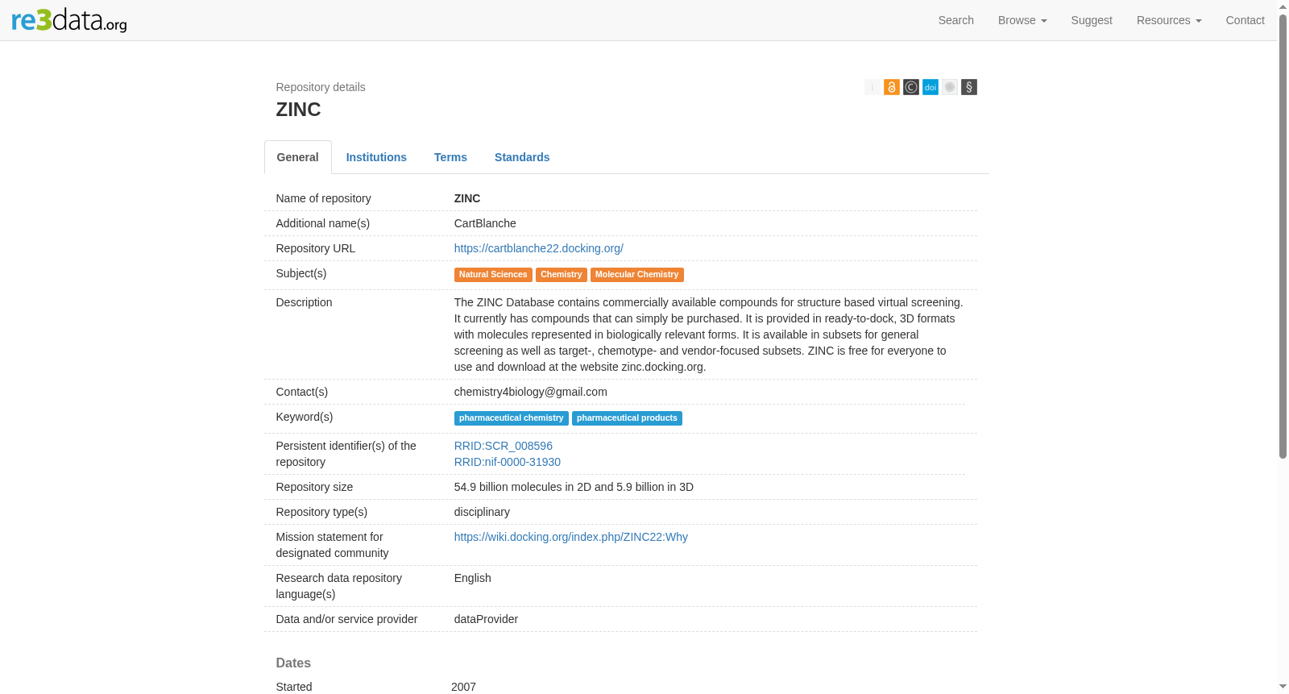Click the repository size value '54.9 billion molecules'
This screenshot has height=694, width=1289.
pos(574,487)
